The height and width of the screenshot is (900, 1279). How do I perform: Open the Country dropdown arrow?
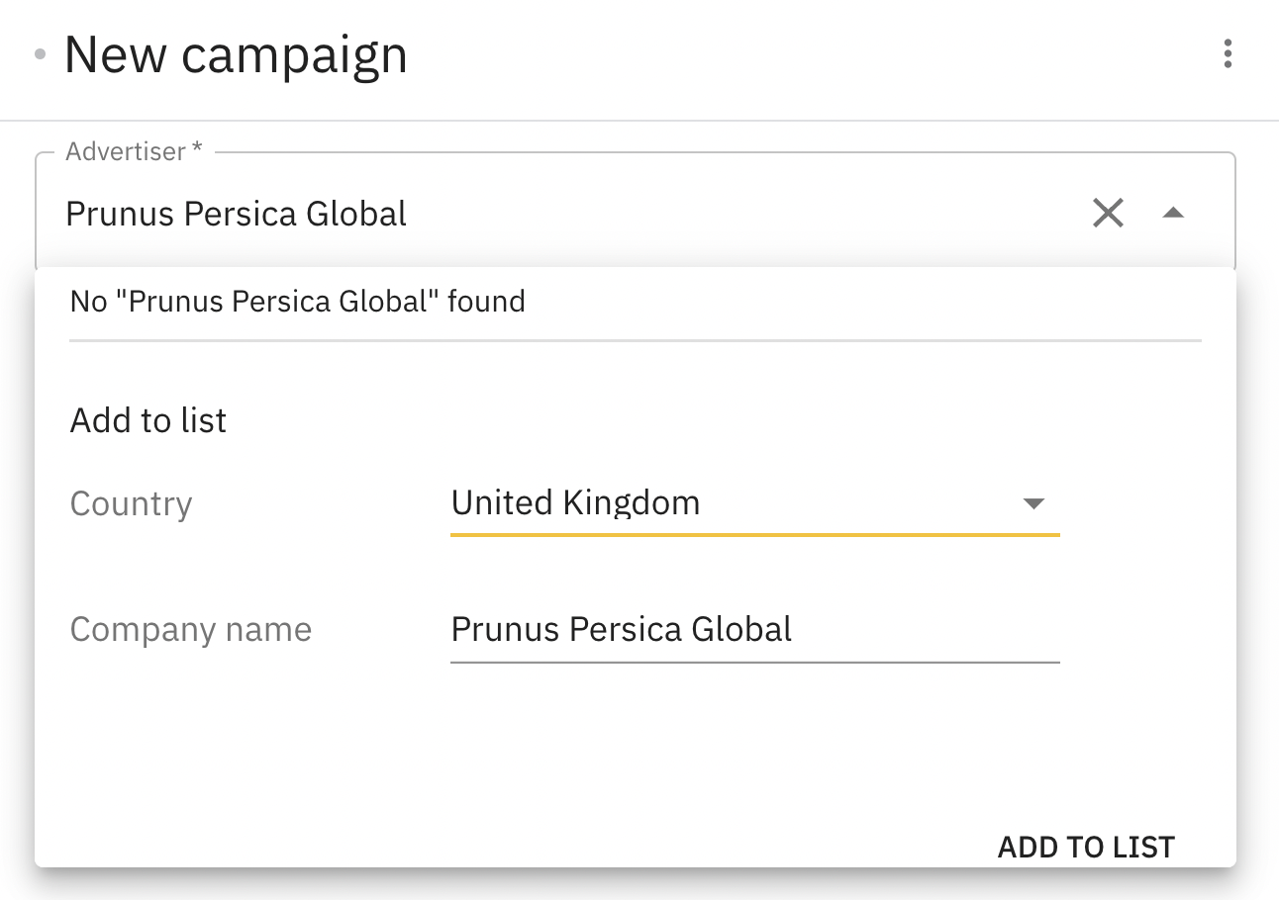(x=1033, y=504)
